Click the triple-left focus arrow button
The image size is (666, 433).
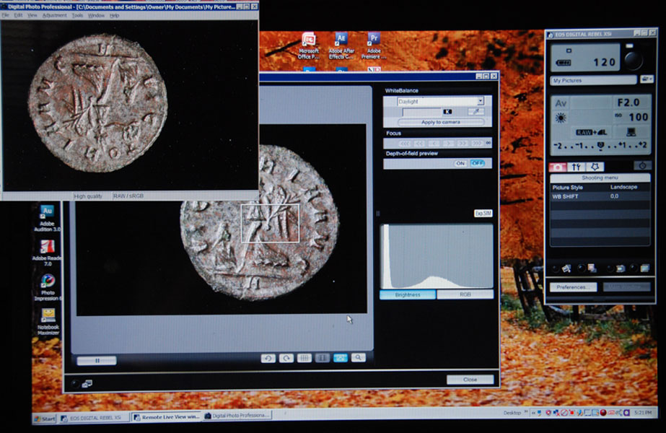405,143
